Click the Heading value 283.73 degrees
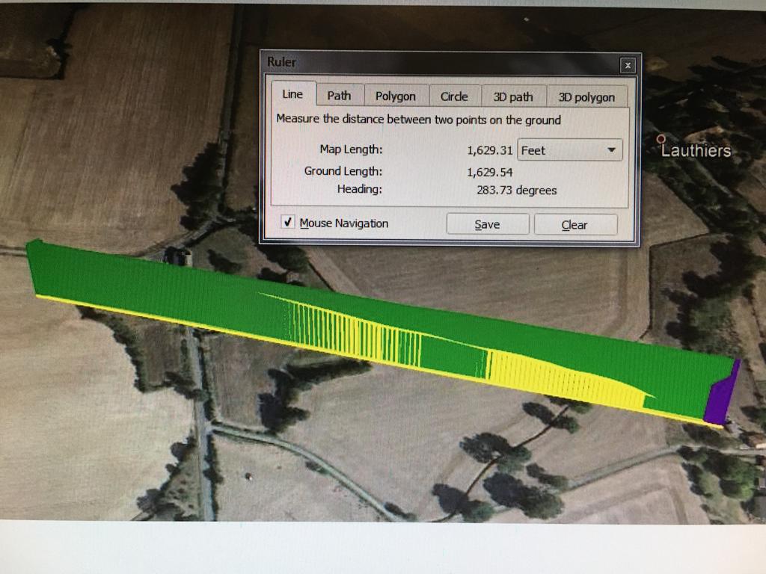The image size is (766, 574). (516, 190)
